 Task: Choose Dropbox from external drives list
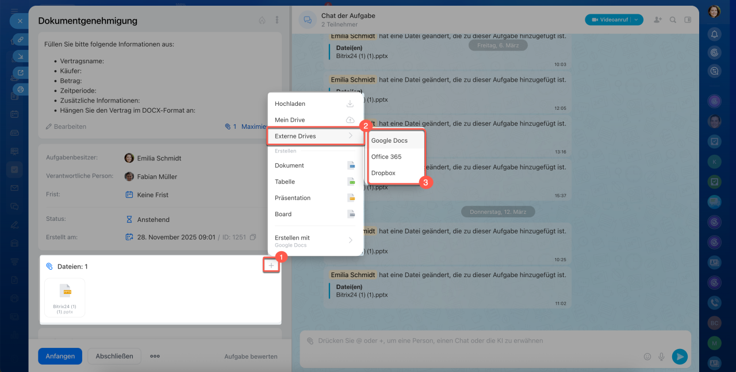coord(383,172)
